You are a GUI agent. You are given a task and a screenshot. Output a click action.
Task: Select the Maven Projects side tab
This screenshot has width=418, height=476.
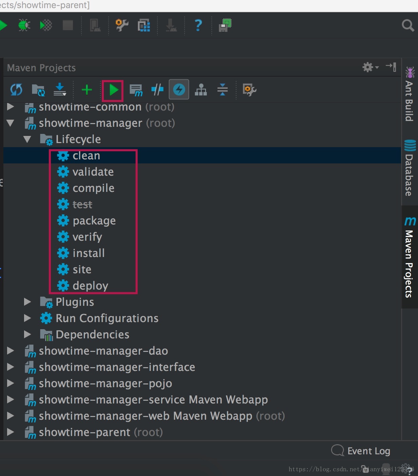(410, 257)
